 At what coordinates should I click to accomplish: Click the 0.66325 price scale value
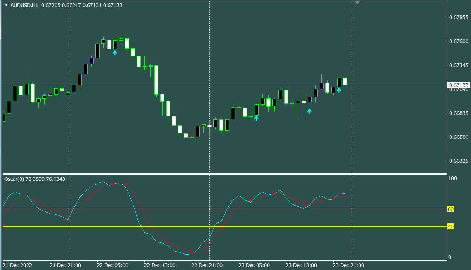point(458,161)
